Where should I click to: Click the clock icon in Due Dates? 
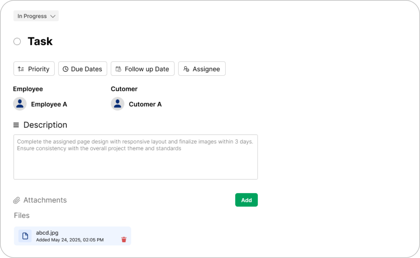(65, 69)
